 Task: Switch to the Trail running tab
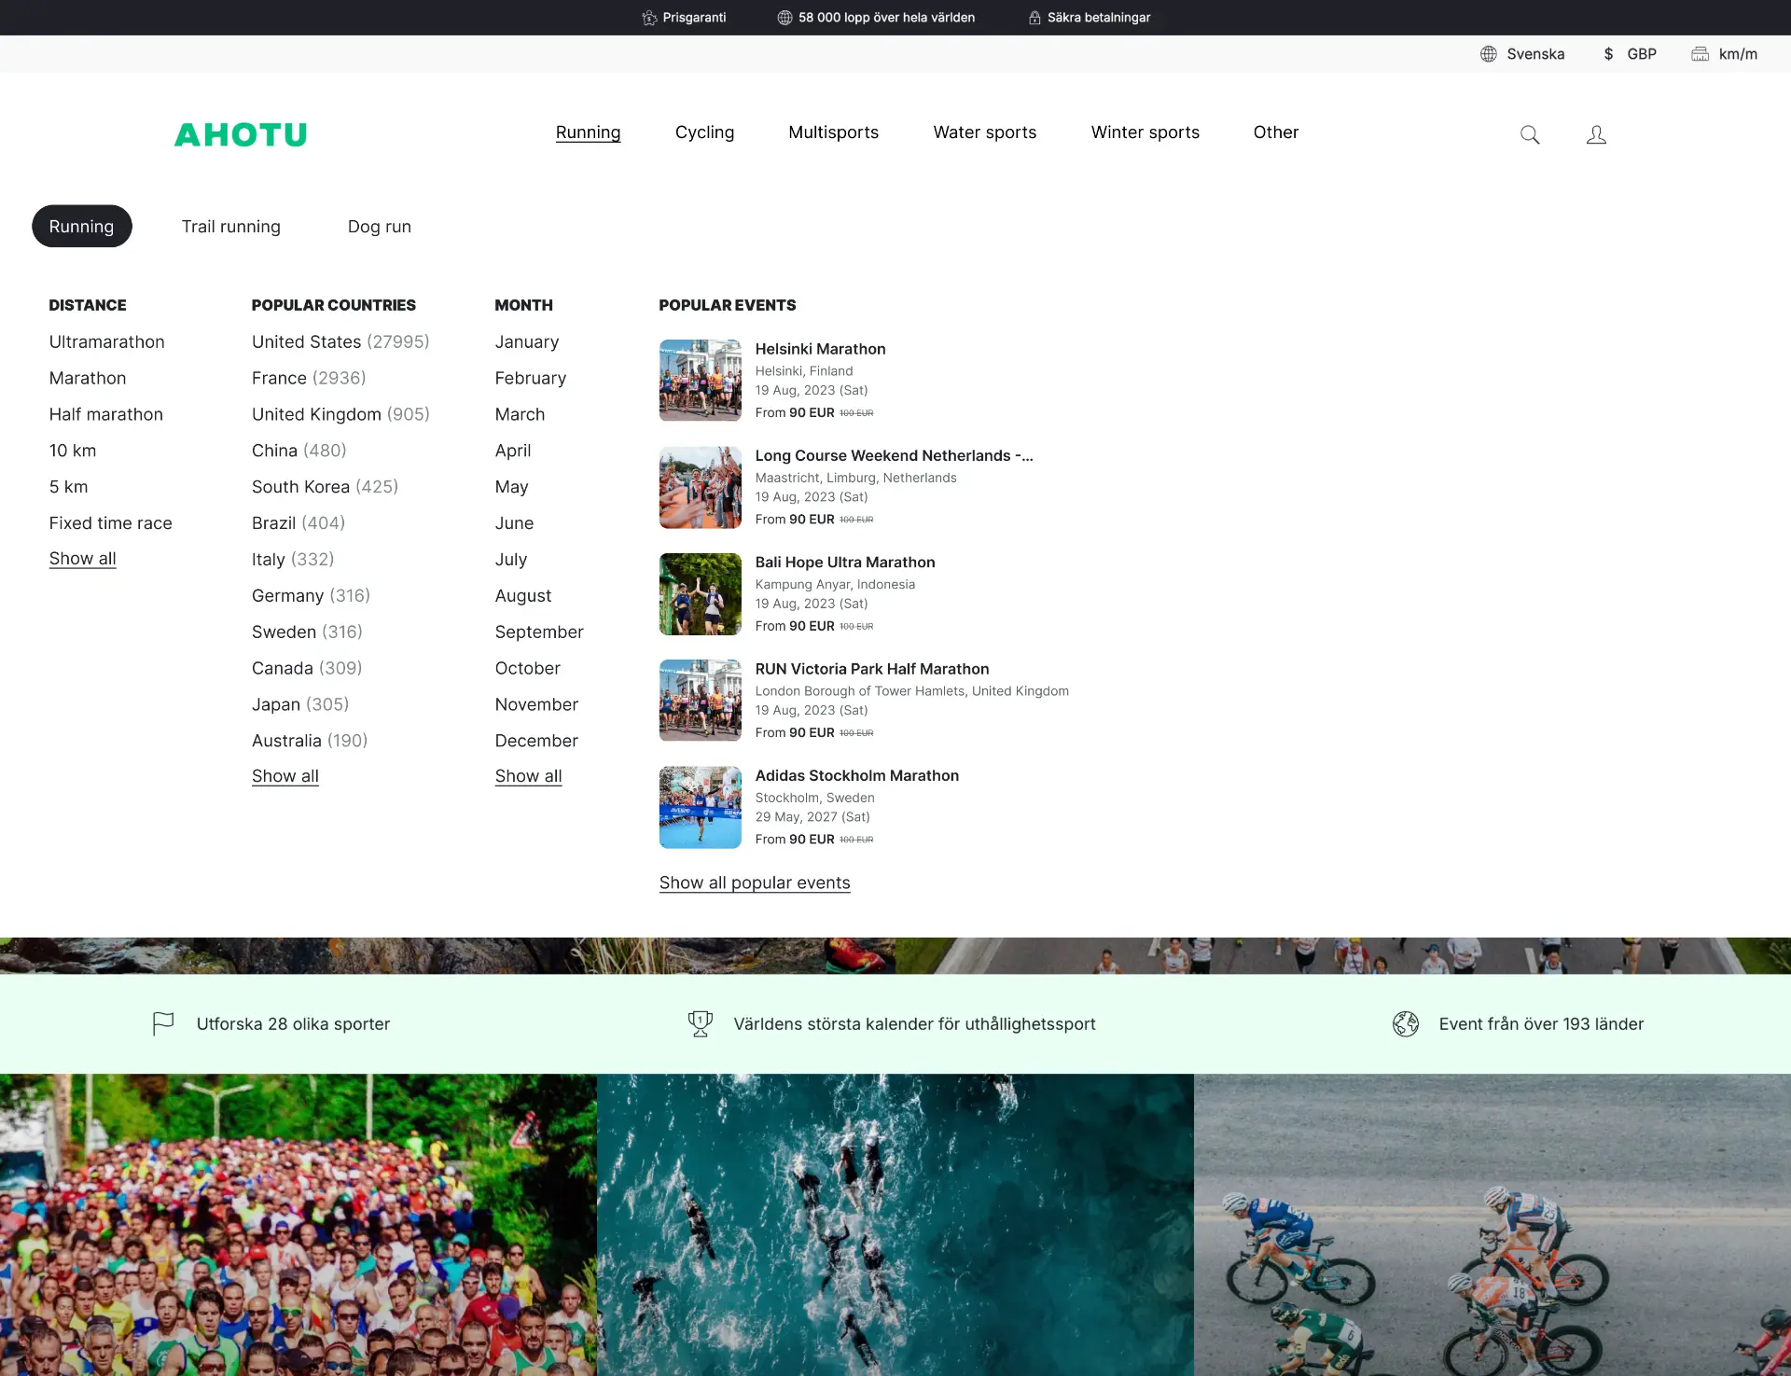[230, 227]
